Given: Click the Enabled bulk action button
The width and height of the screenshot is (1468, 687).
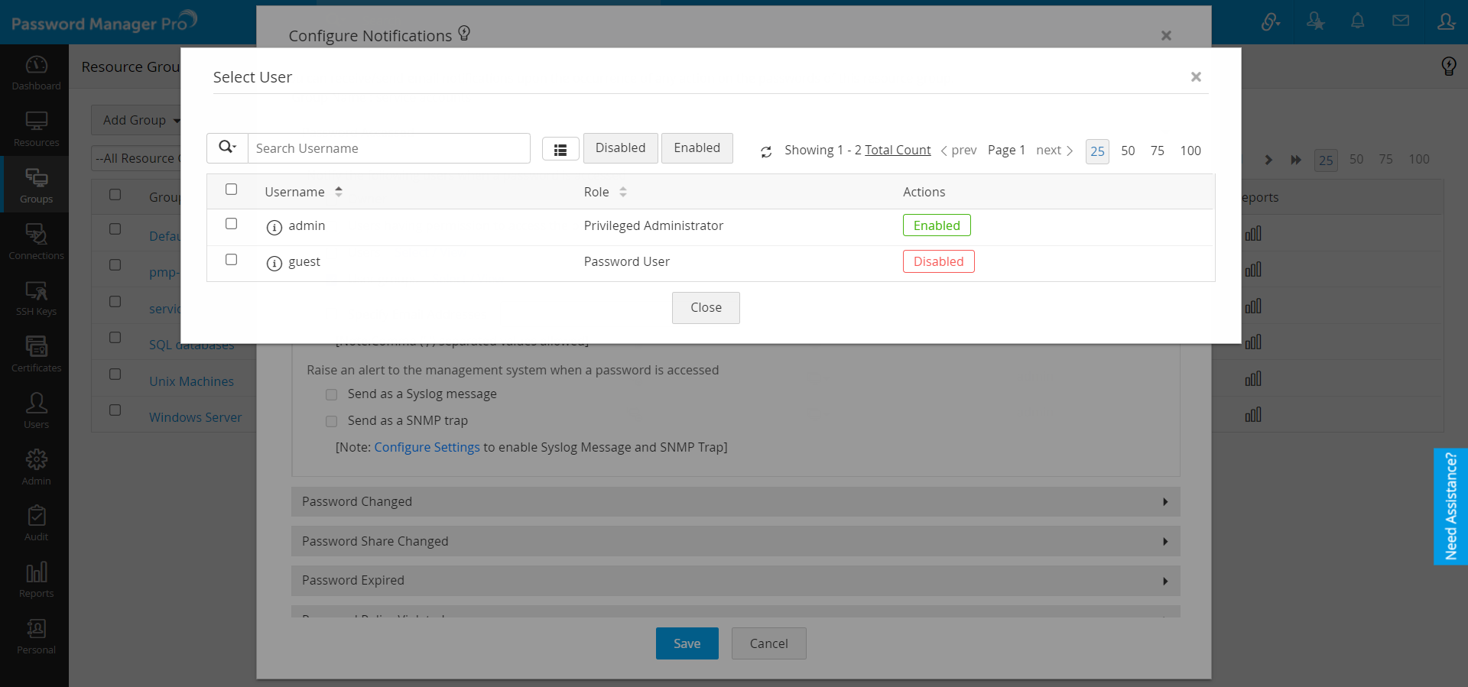Looking at the screenshot, I should pyautogui.click(x=697, y=148).
